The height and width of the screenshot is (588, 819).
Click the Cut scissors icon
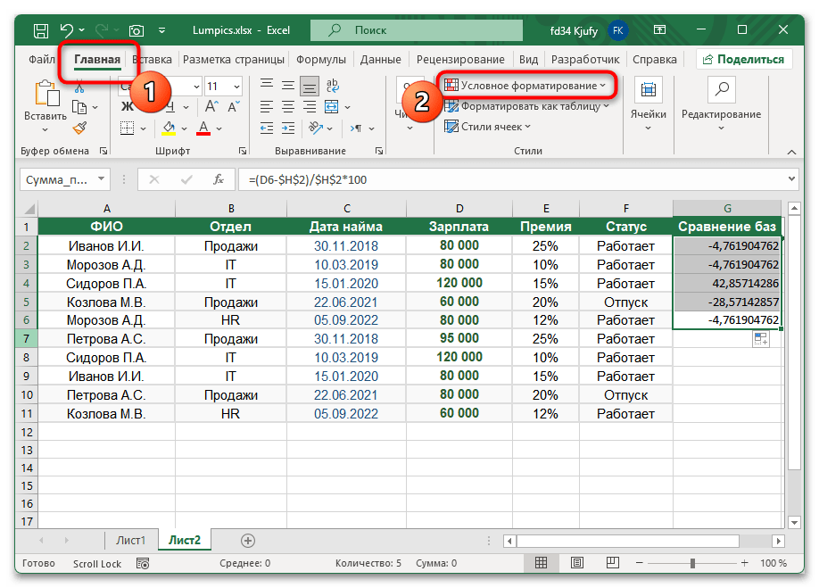point(79,87)
